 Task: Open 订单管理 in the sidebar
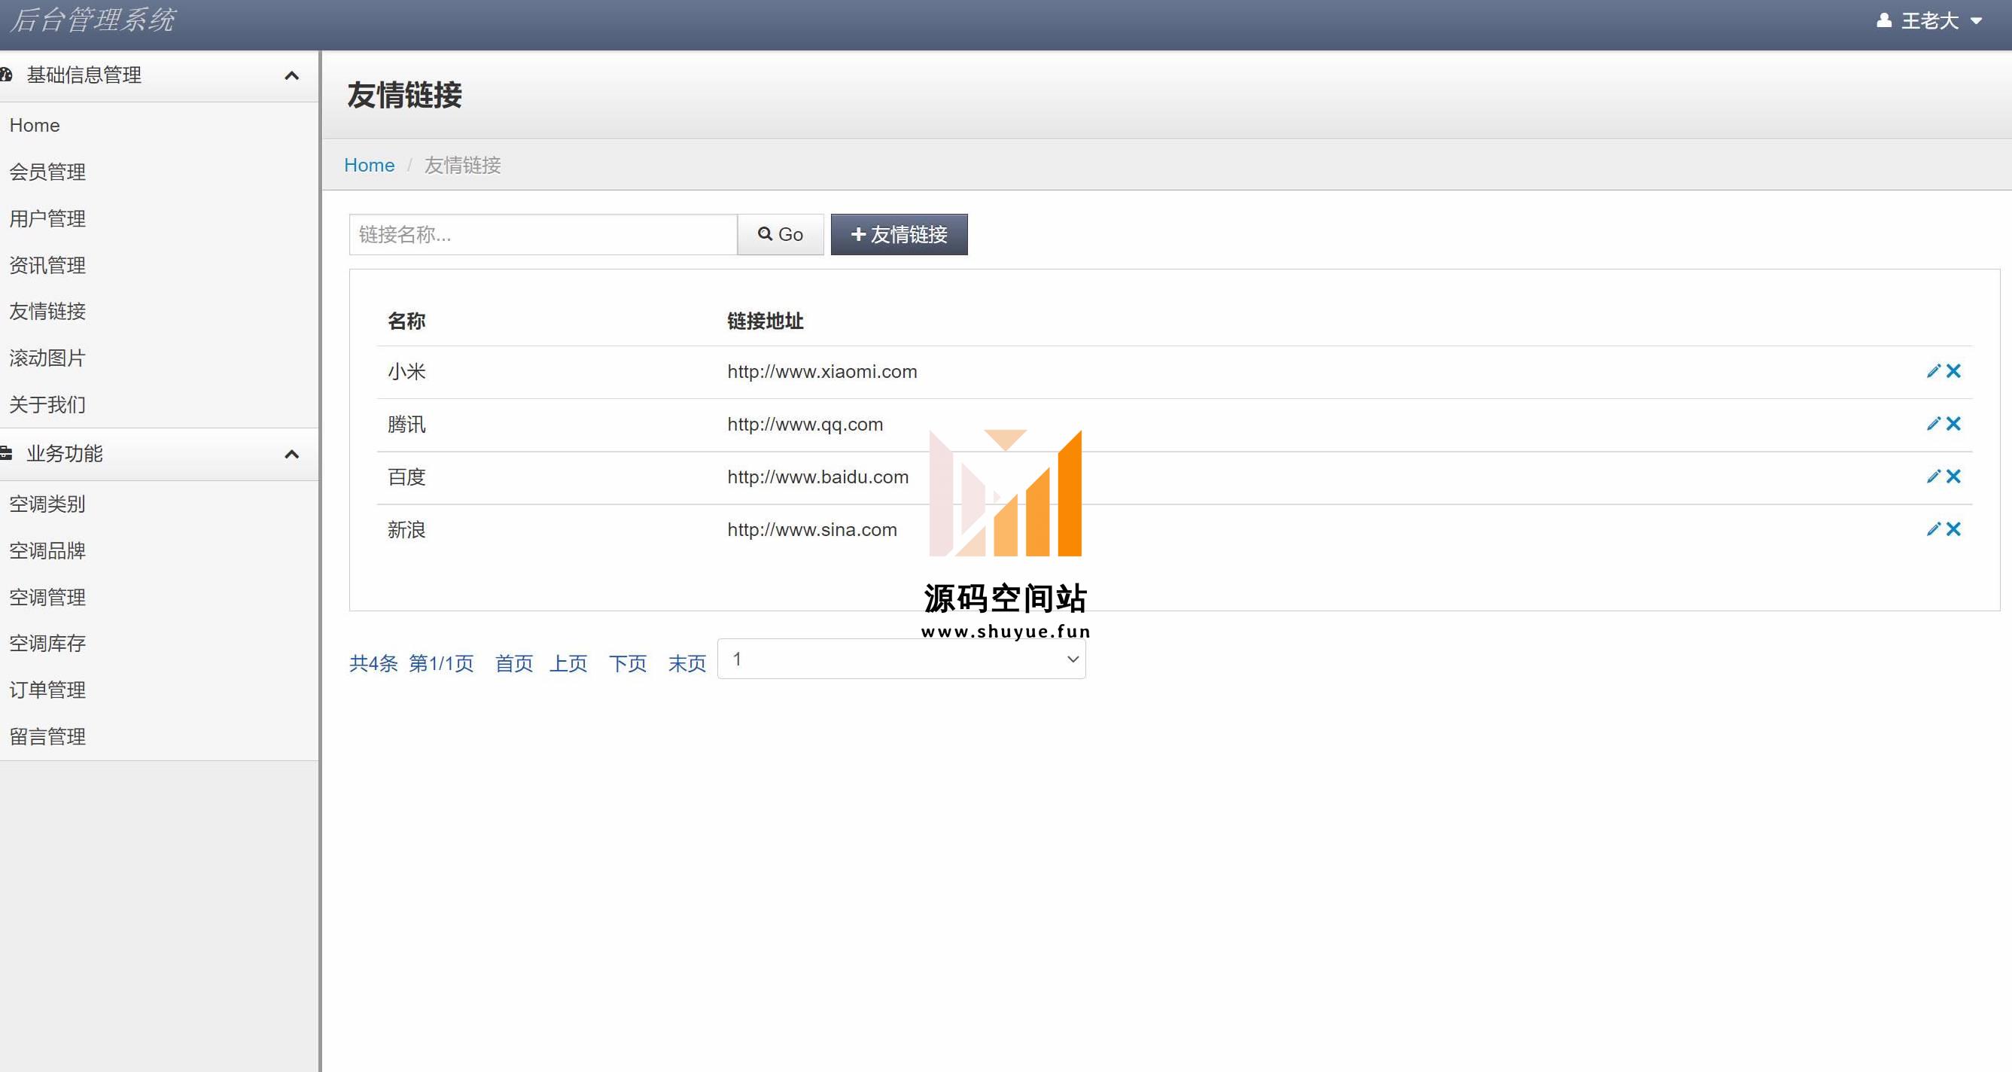point(47,690)
